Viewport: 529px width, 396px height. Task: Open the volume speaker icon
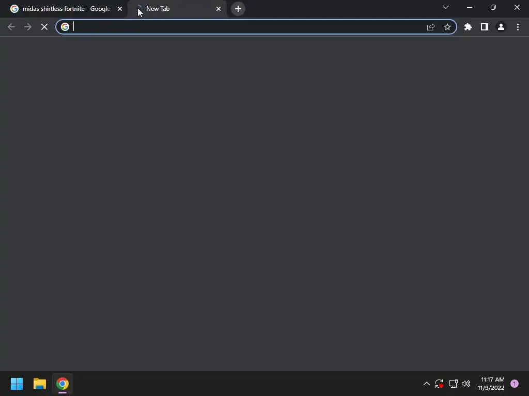(466, 384)
